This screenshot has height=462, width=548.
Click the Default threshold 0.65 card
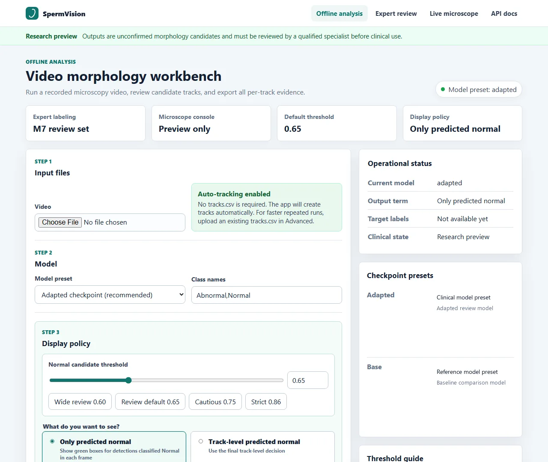click(337, 123)
